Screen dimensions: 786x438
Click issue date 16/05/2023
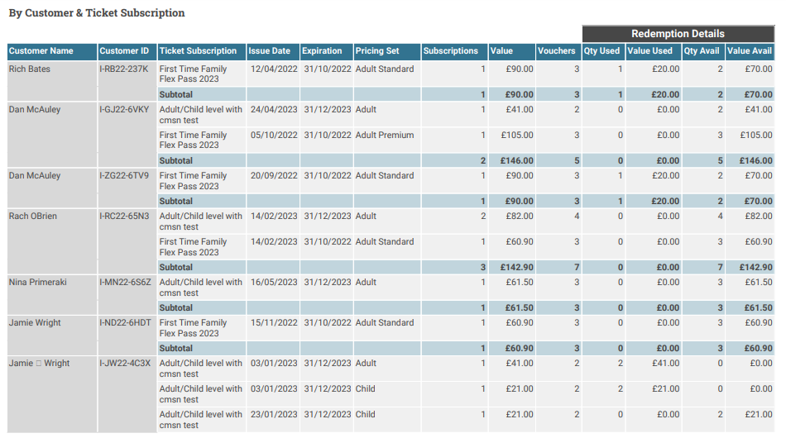[274, 283]
